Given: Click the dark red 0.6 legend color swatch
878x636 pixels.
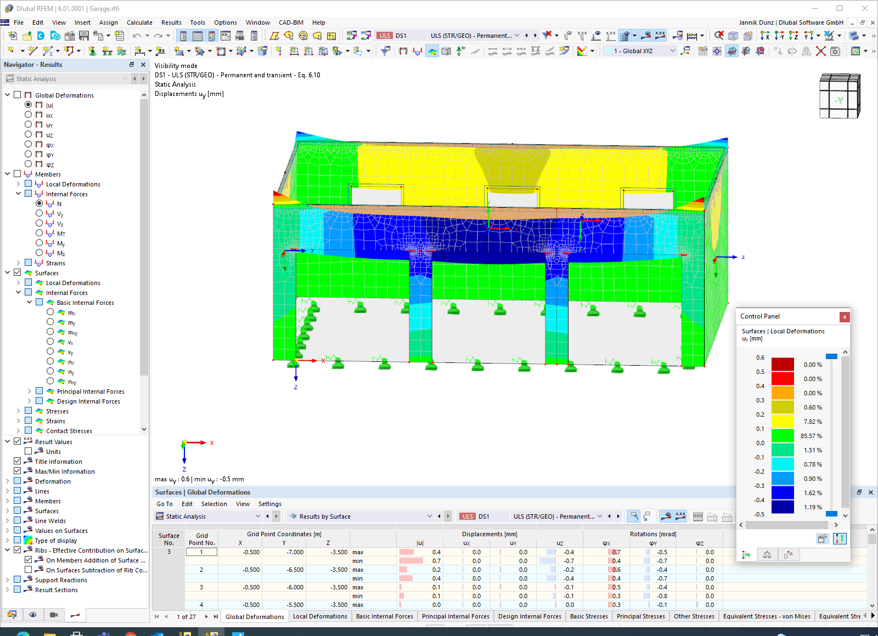Looking at the screenshot, I should click(x=783, y=365).
